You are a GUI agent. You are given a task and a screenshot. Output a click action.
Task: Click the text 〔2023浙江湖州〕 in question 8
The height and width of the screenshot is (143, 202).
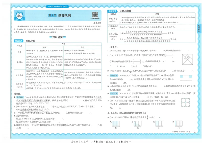click(x=116, y=117)
